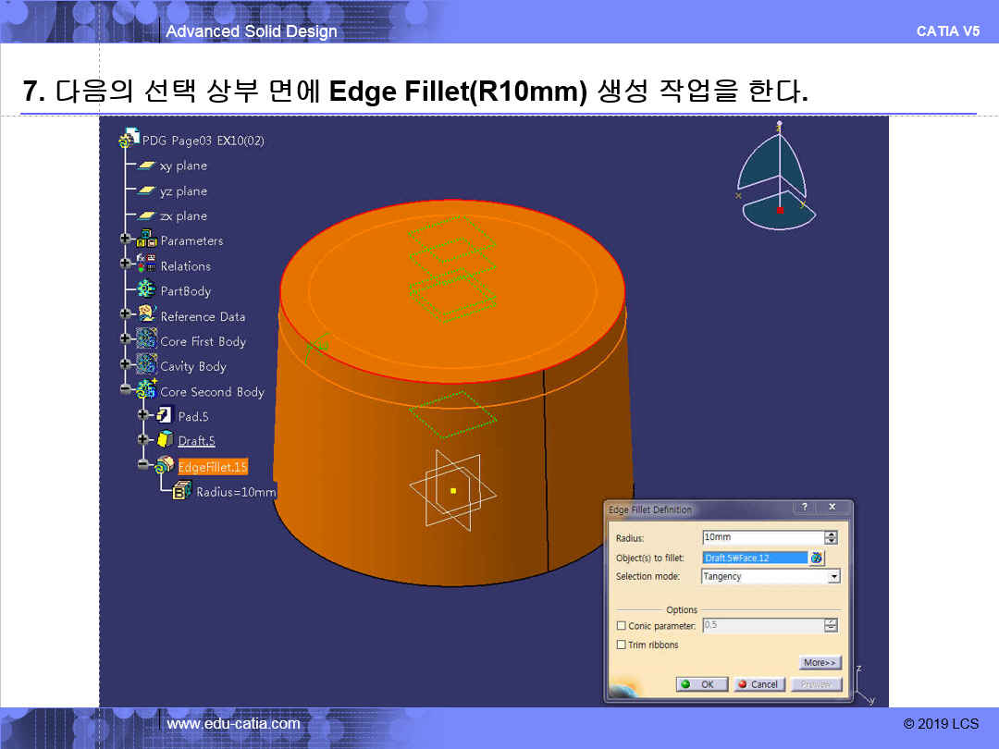Image resolution: width=999 pixels, height=749 pixels.
Task: Click the Relations node icon
Action: (x=146, y=265)
